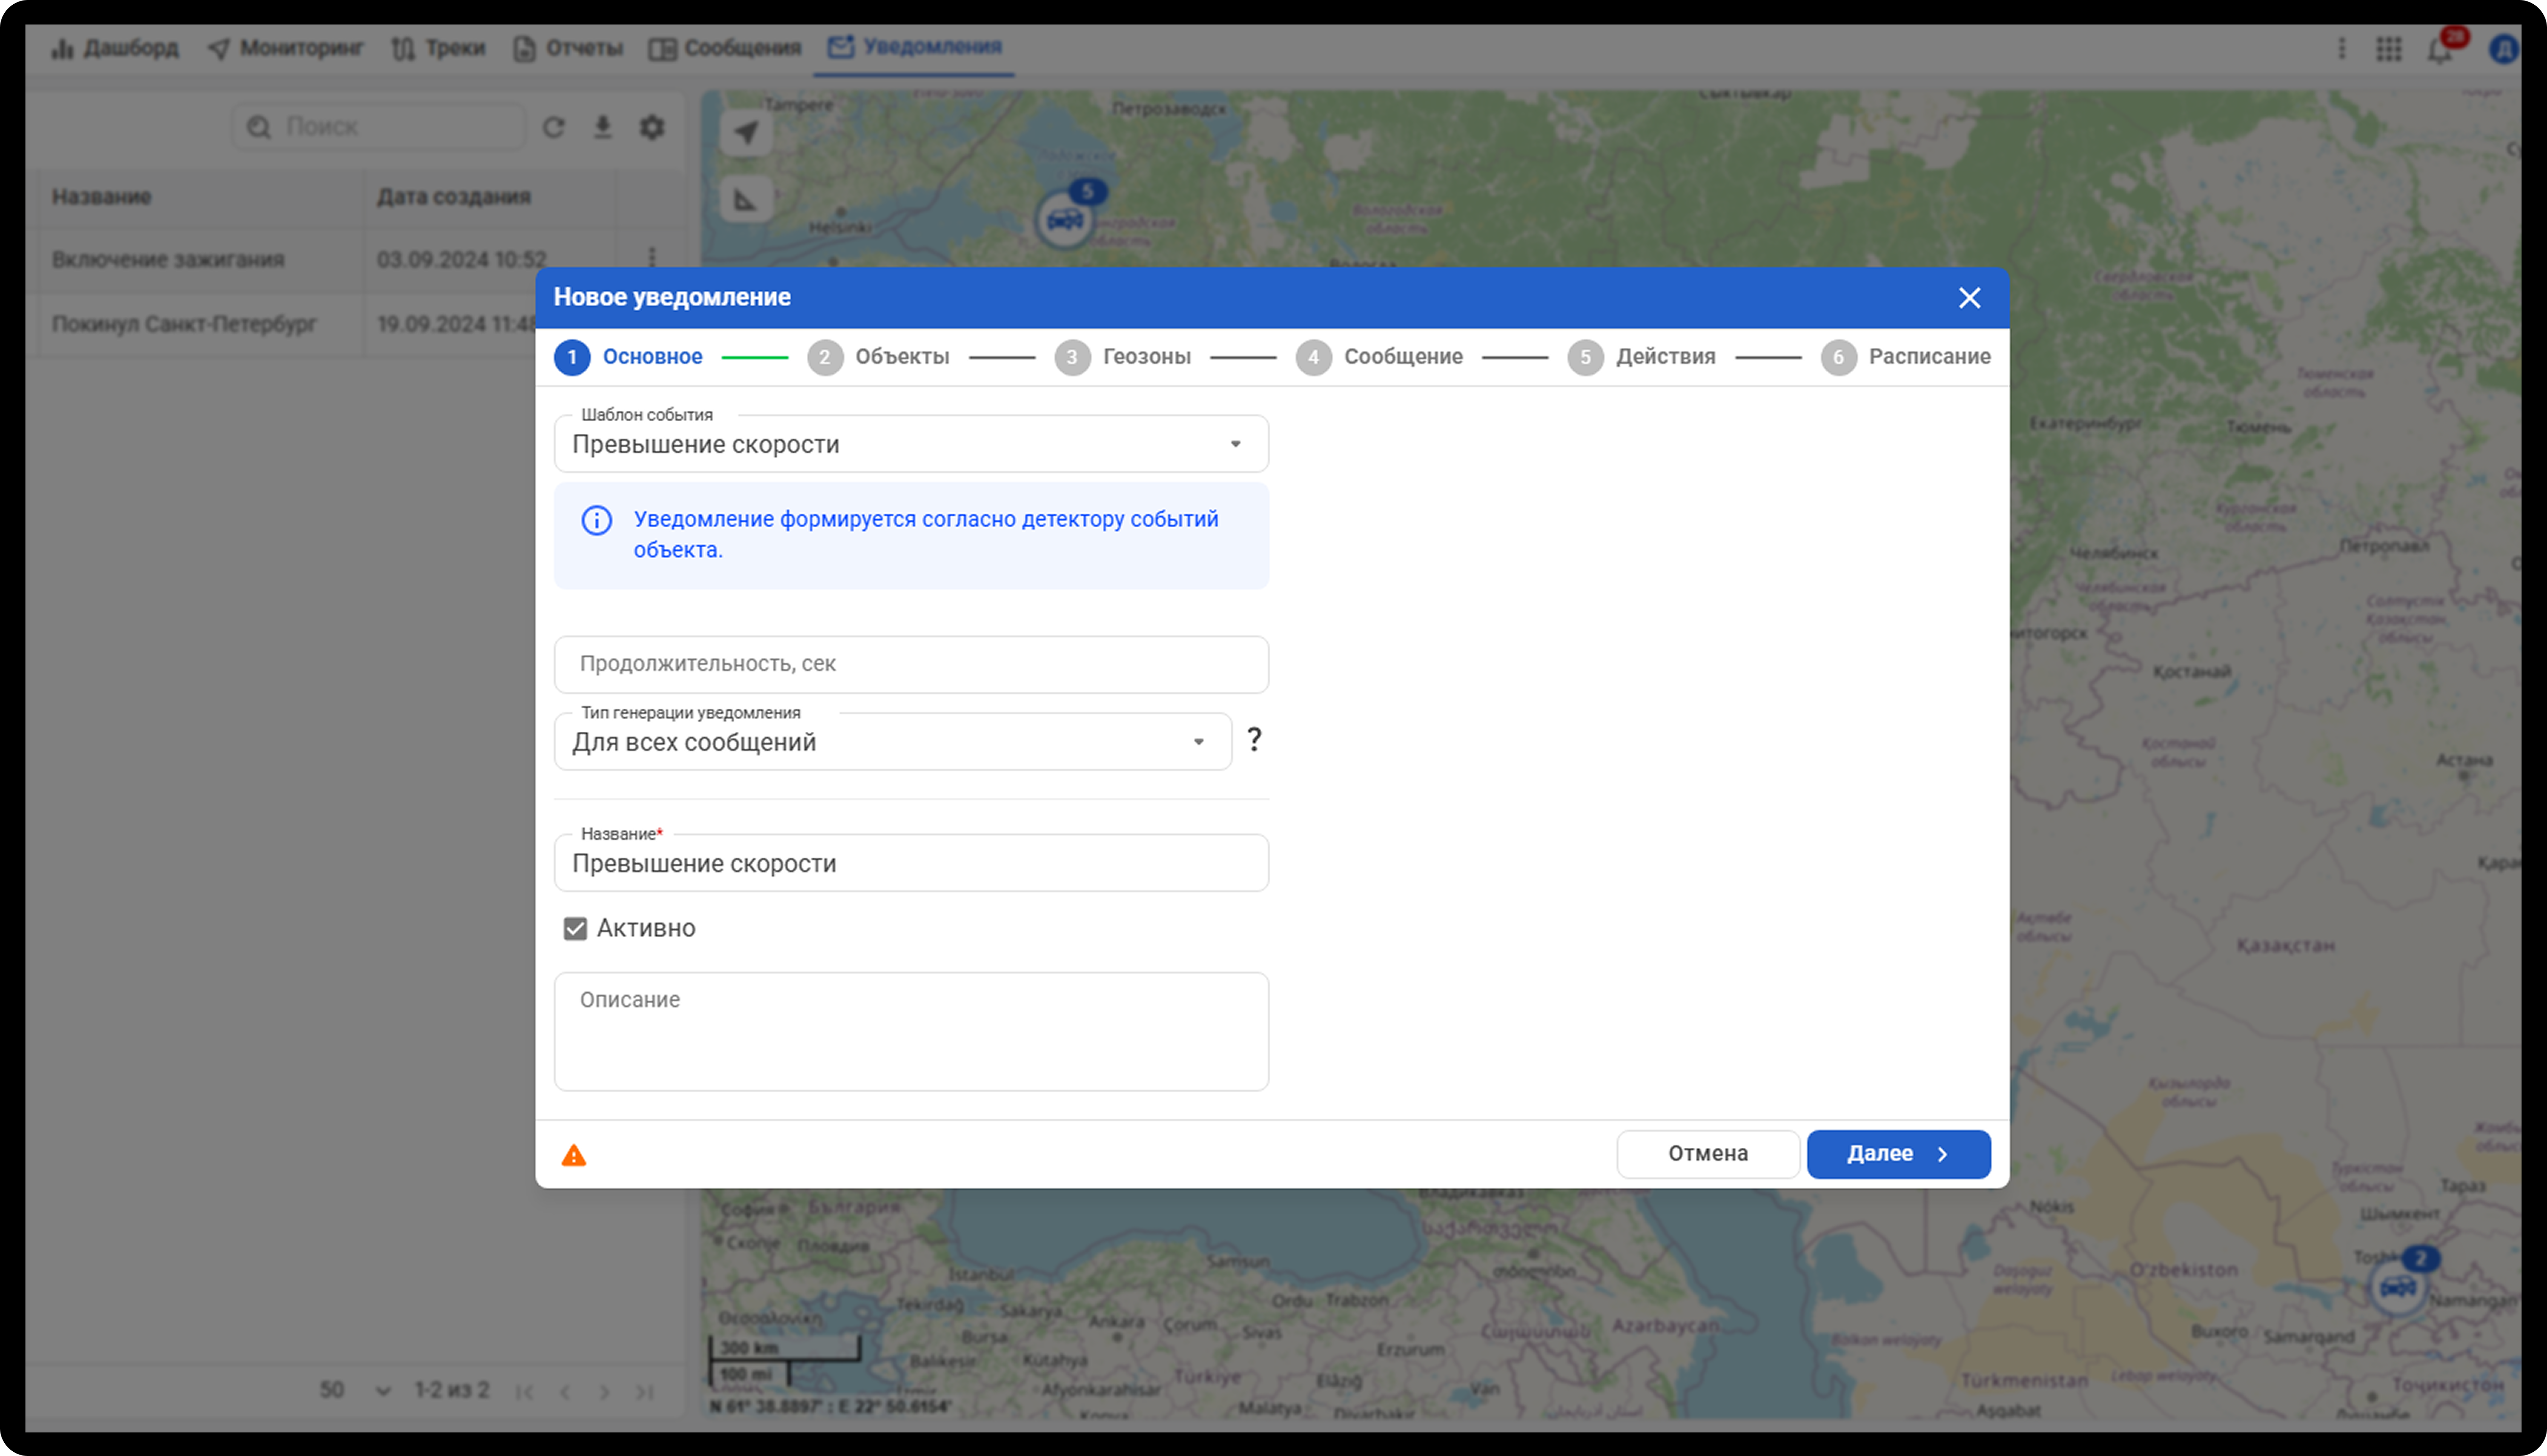Screen dimensions: 2547x1456
Task: Open the 50 rows-per-page dropdown
Action: click(x=355, y=1390)
